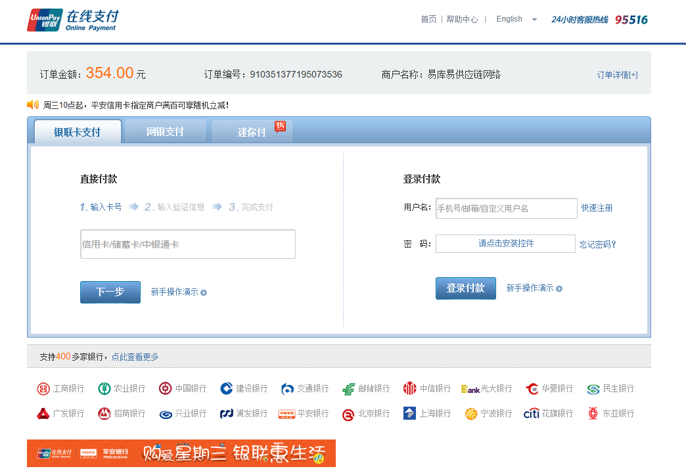The image size is (686, 473).
Task: Click the 登录付款 login pay button
Action: [x=465, y=288]
